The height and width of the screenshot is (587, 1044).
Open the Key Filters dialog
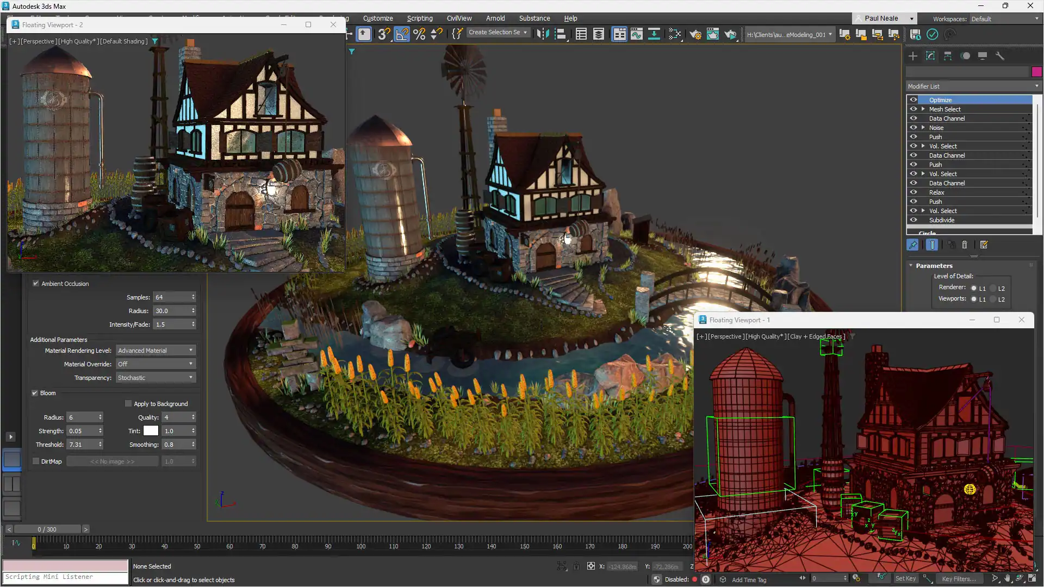[x=960, y=579]
